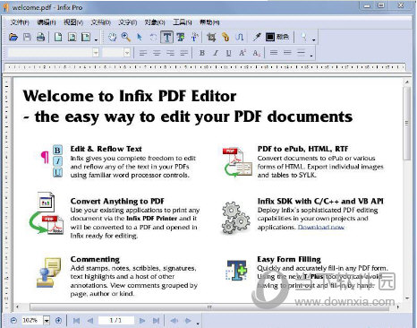Open the 帮助(H) menu
The image size is (417, 328).
pyautogui.click(x=209, y=22)
